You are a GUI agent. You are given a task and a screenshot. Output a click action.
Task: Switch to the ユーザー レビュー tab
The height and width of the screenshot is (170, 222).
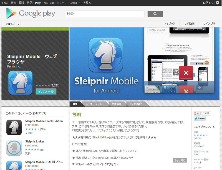coord(94,104)
